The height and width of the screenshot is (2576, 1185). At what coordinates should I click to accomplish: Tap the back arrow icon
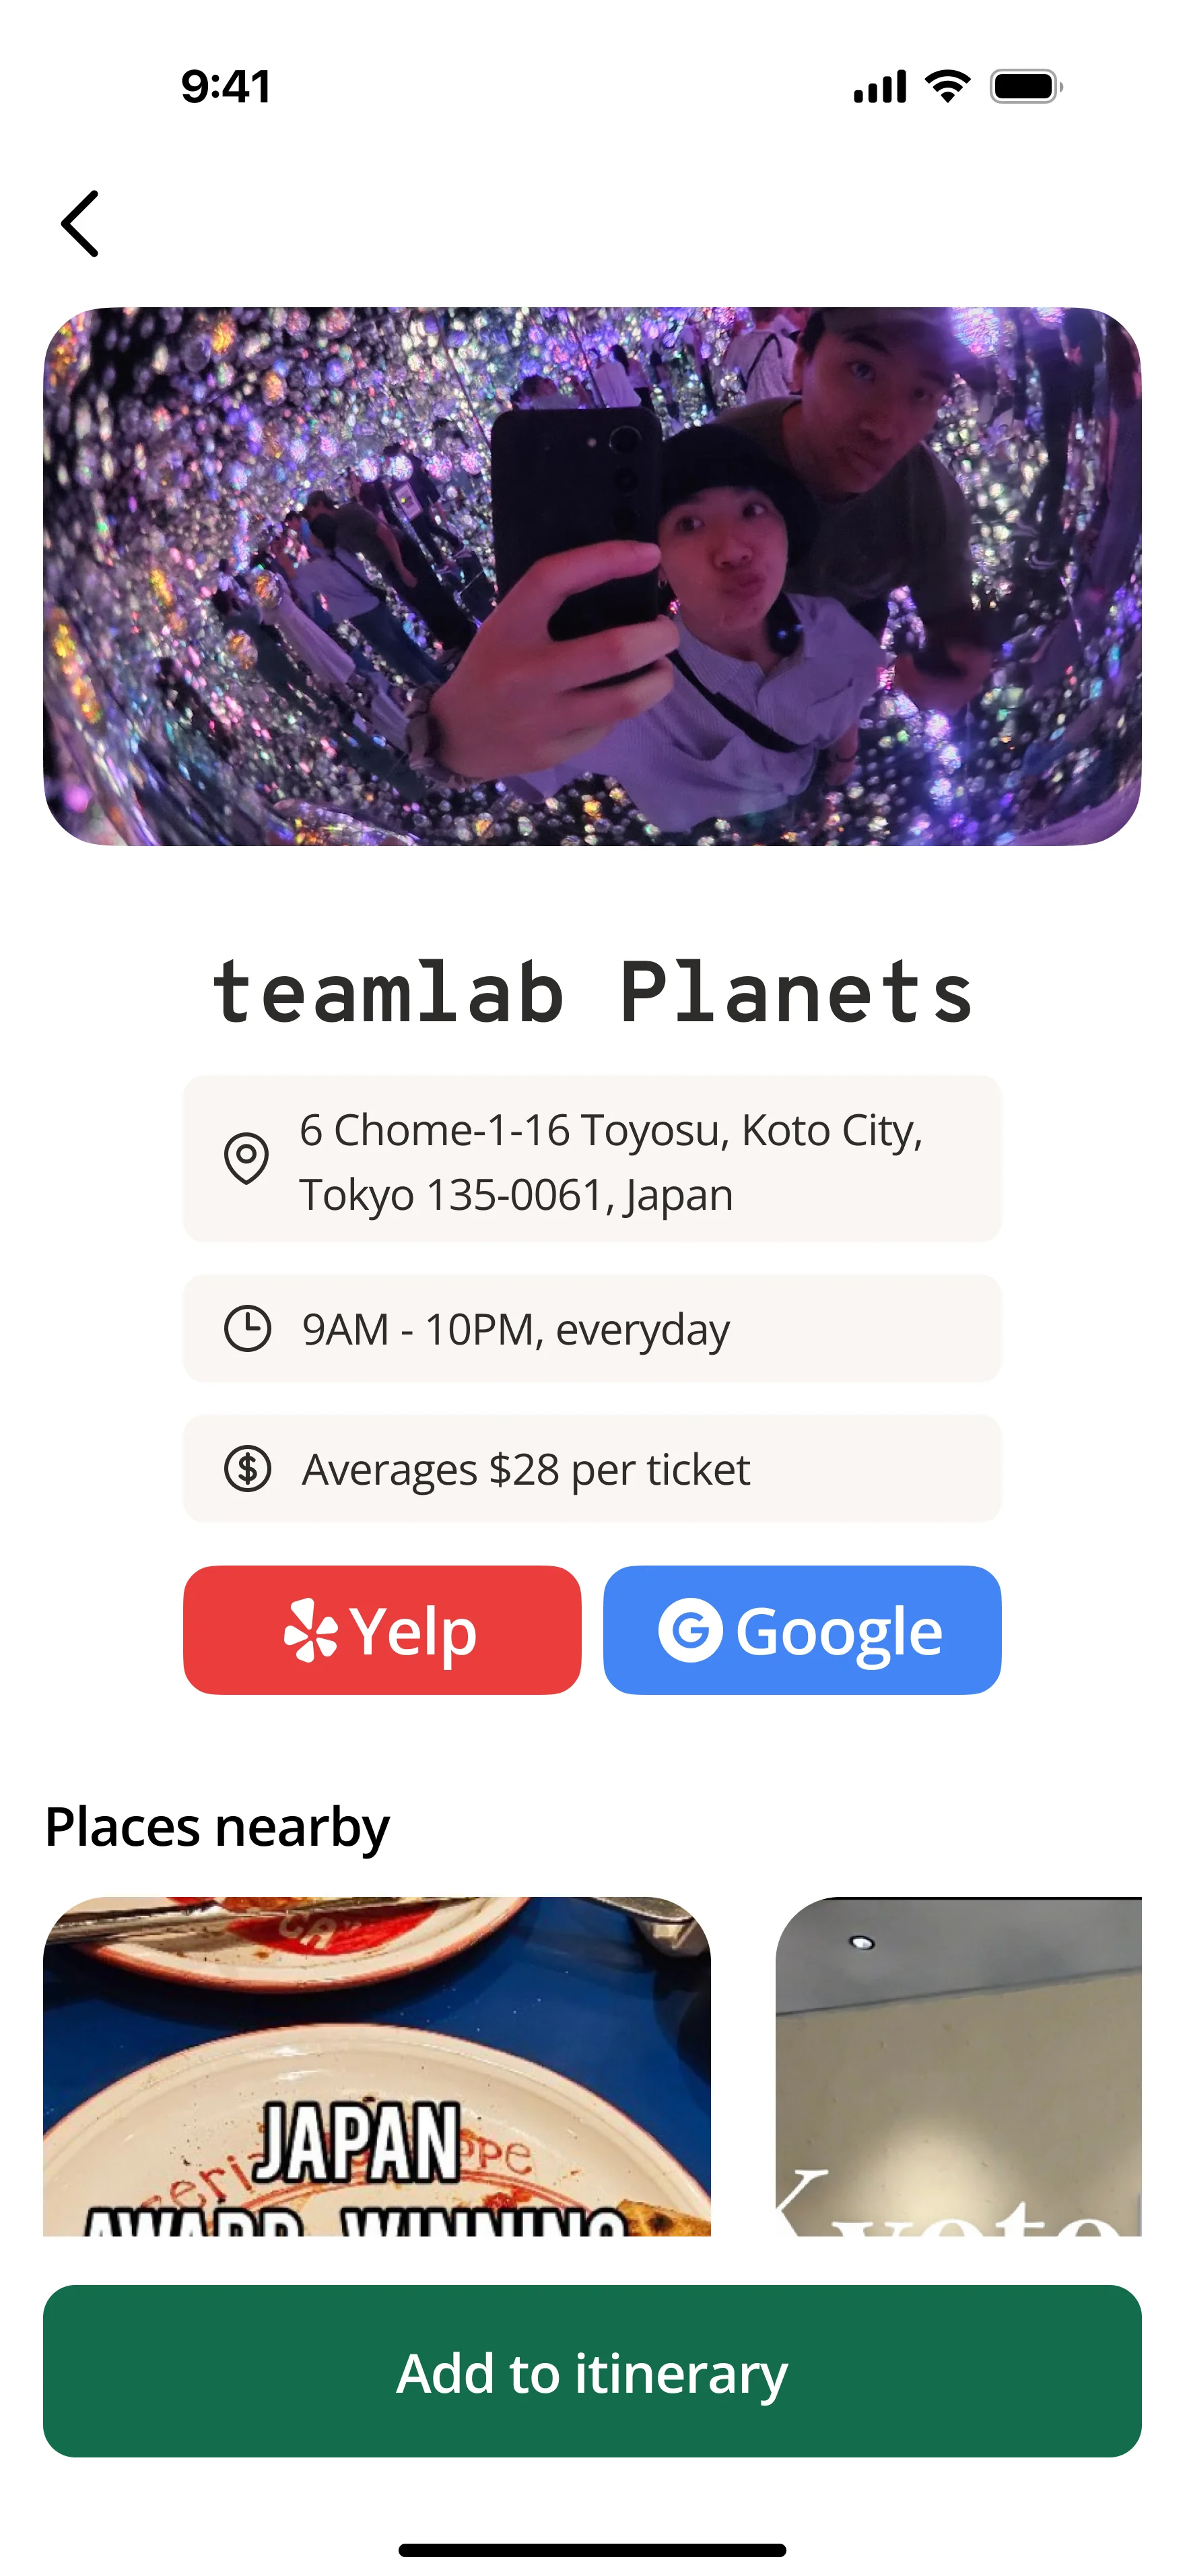[x=80, y=224]
